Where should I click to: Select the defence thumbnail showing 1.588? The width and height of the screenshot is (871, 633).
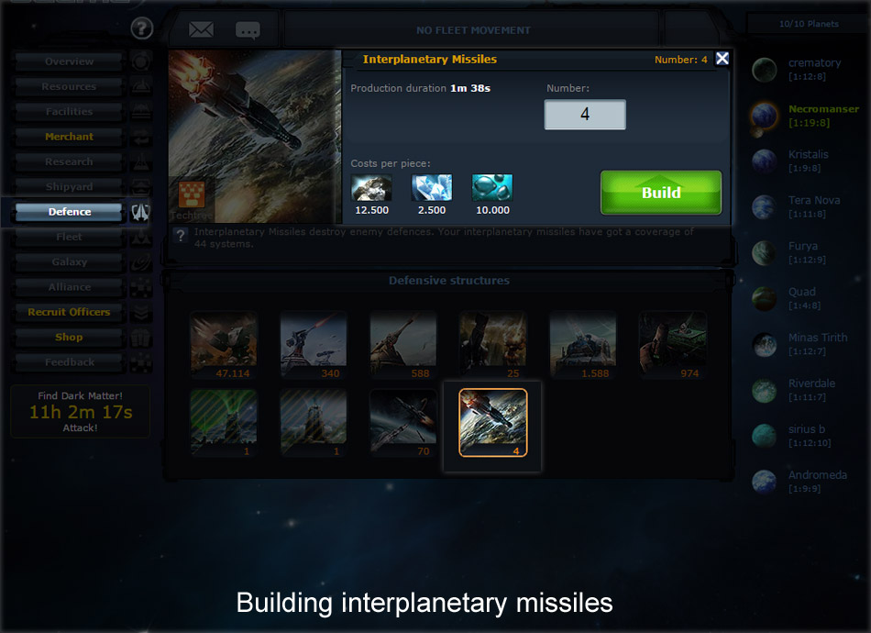583,345
